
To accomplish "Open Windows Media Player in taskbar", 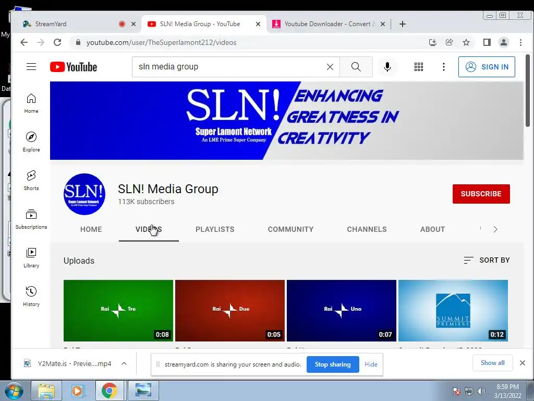I will click(78, 391).
